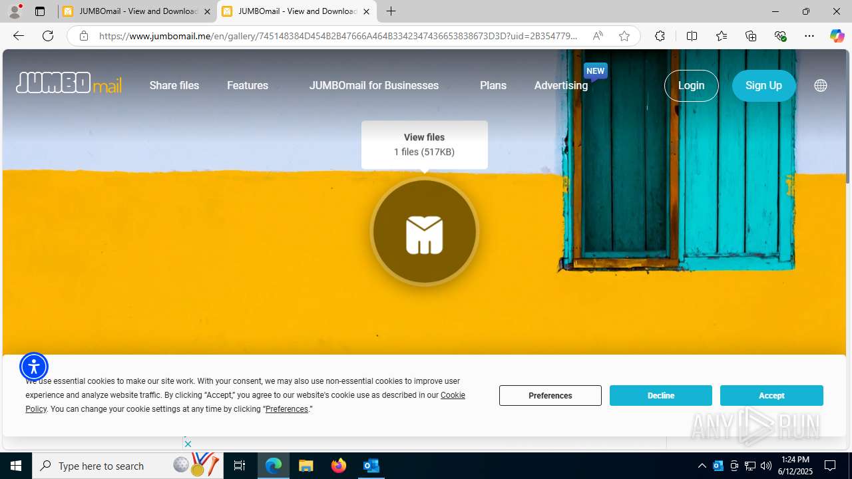Image resolution: width=852 pixels, height=479 pixels.
Task: Toggle Split screen icon
Action: [x=692, y=36]
